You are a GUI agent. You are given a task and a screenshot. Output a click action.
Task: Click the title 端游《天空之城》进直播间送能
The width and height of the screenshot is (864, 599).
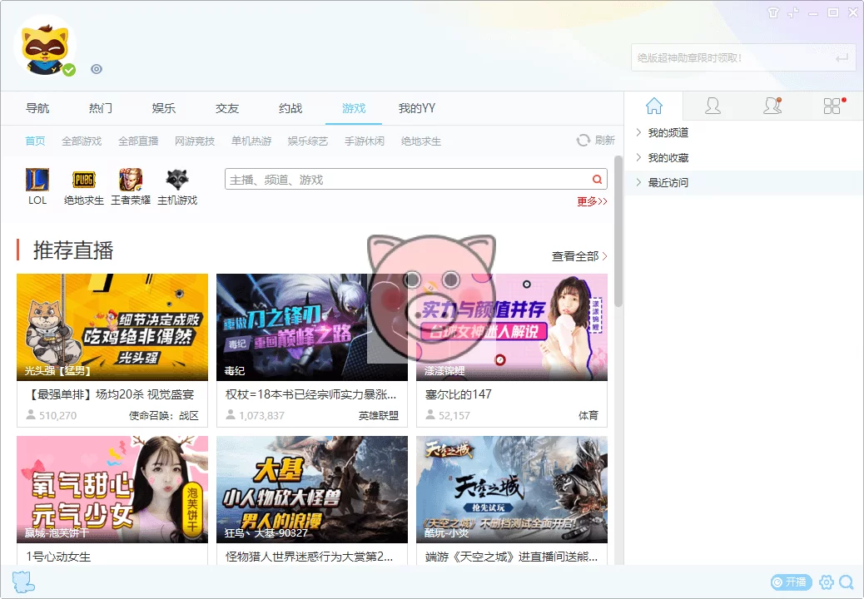[511, 557]
